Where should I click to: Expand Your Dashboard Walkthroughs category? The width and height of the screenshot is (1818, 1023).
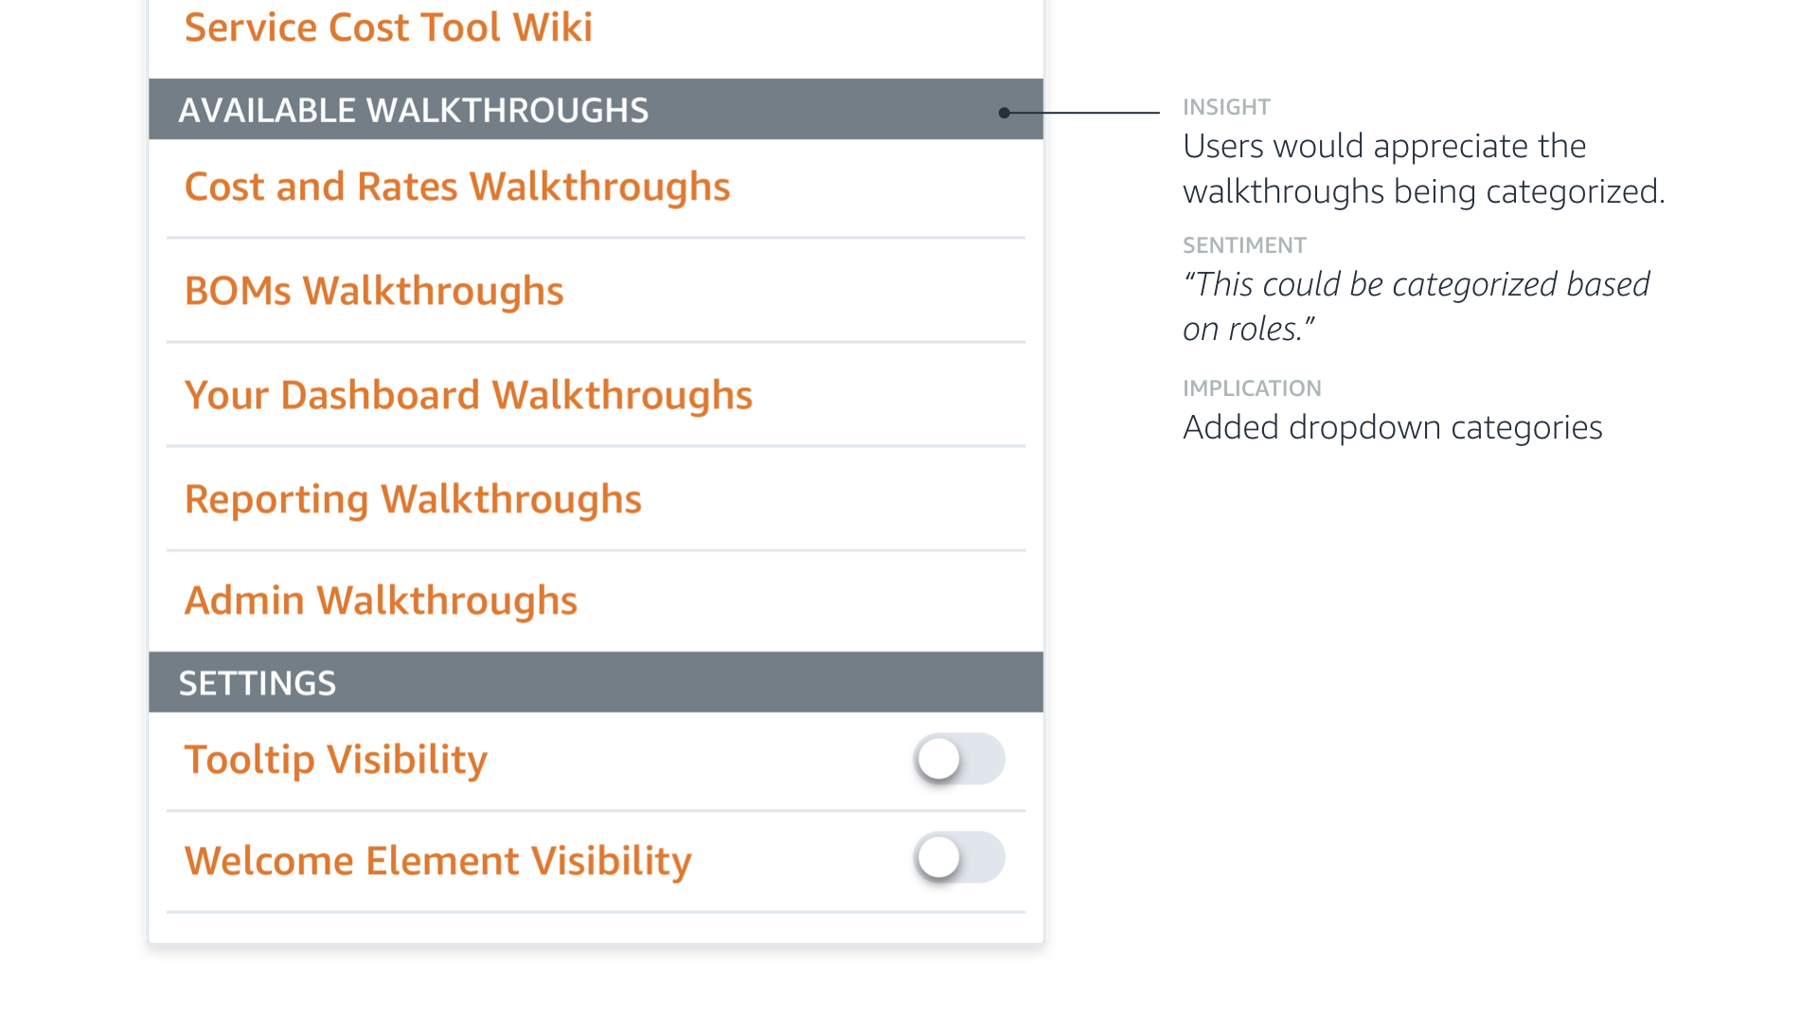click(469, 395)
